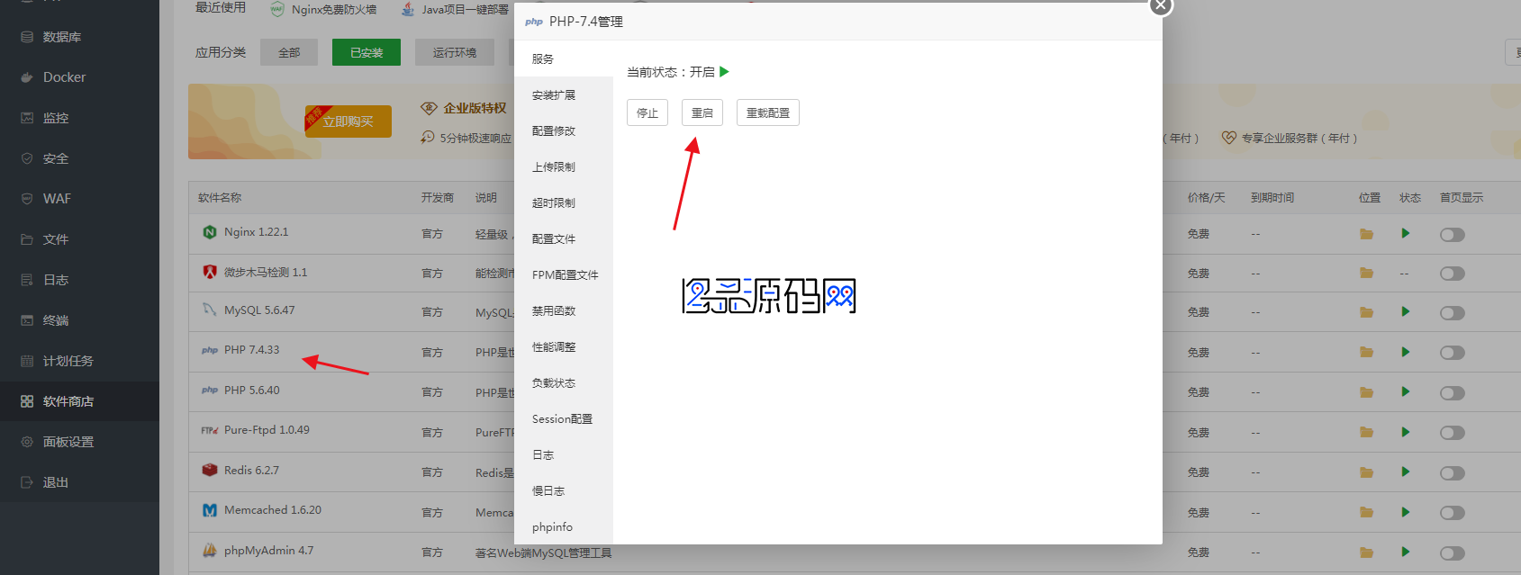Open folder location icon for PHP 7.4.33
The image size is (1521, 575).
1366,353
